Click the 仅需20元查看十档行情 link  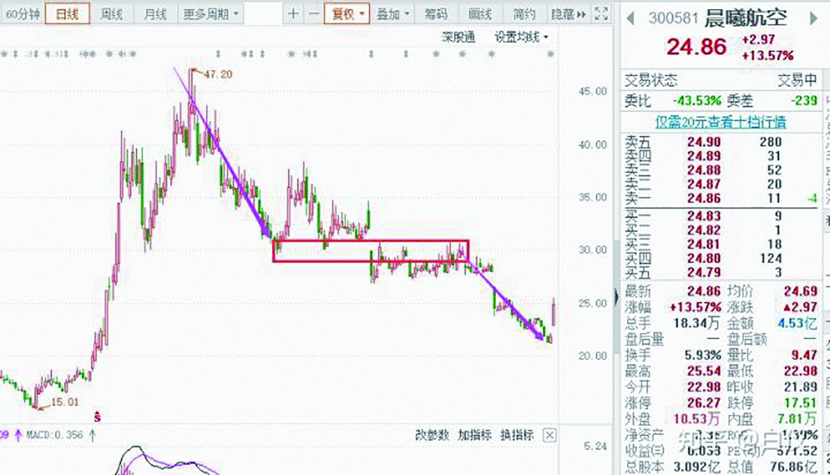[x=720, y=122]
